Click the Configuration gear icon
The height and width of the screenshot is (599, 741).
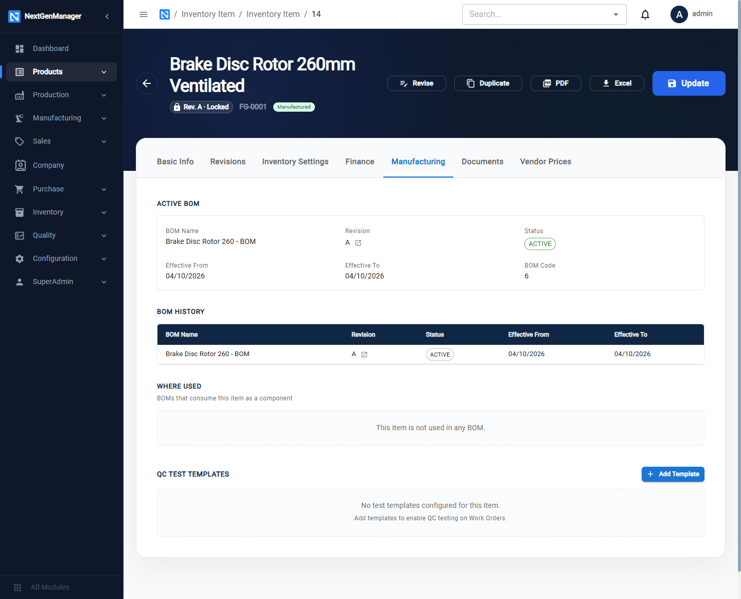click(20, 259)
